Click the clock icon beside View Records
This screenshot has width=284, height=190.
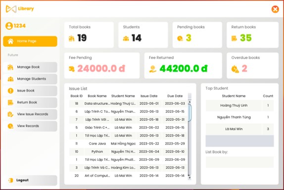click(x=10, y=126)
